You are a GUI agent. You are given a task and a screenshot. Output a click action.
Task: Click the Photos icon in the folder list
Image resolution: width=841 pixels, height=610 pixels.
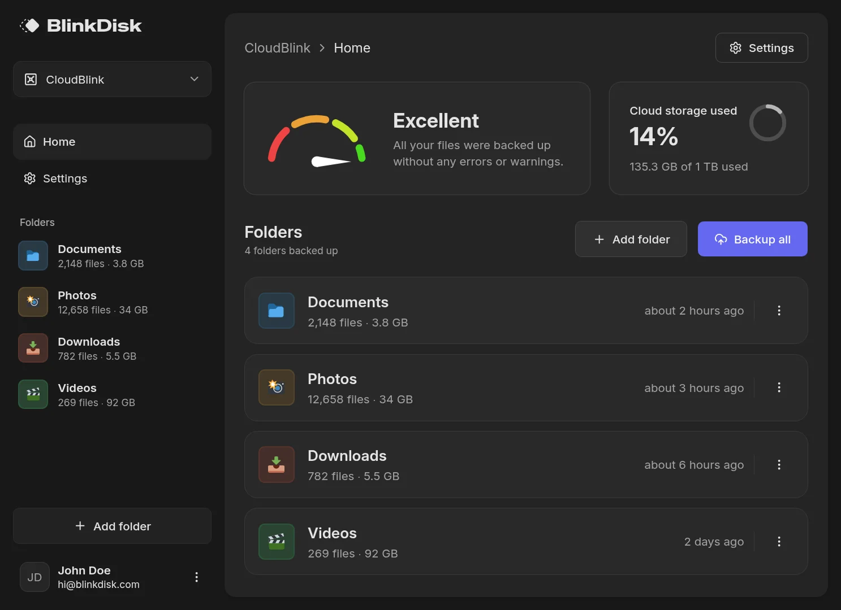pyautogui.click(x=276, y=387)
